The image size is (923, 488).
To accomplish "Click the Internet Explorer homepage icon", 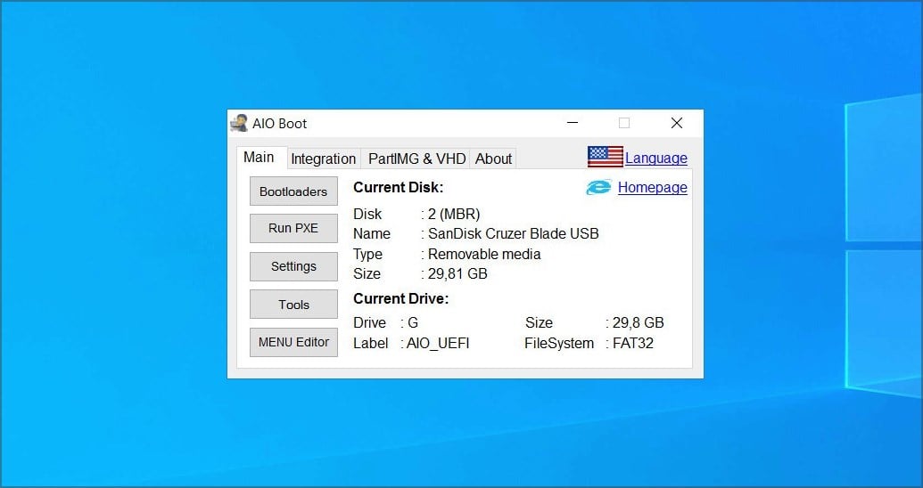I will 598,187.
